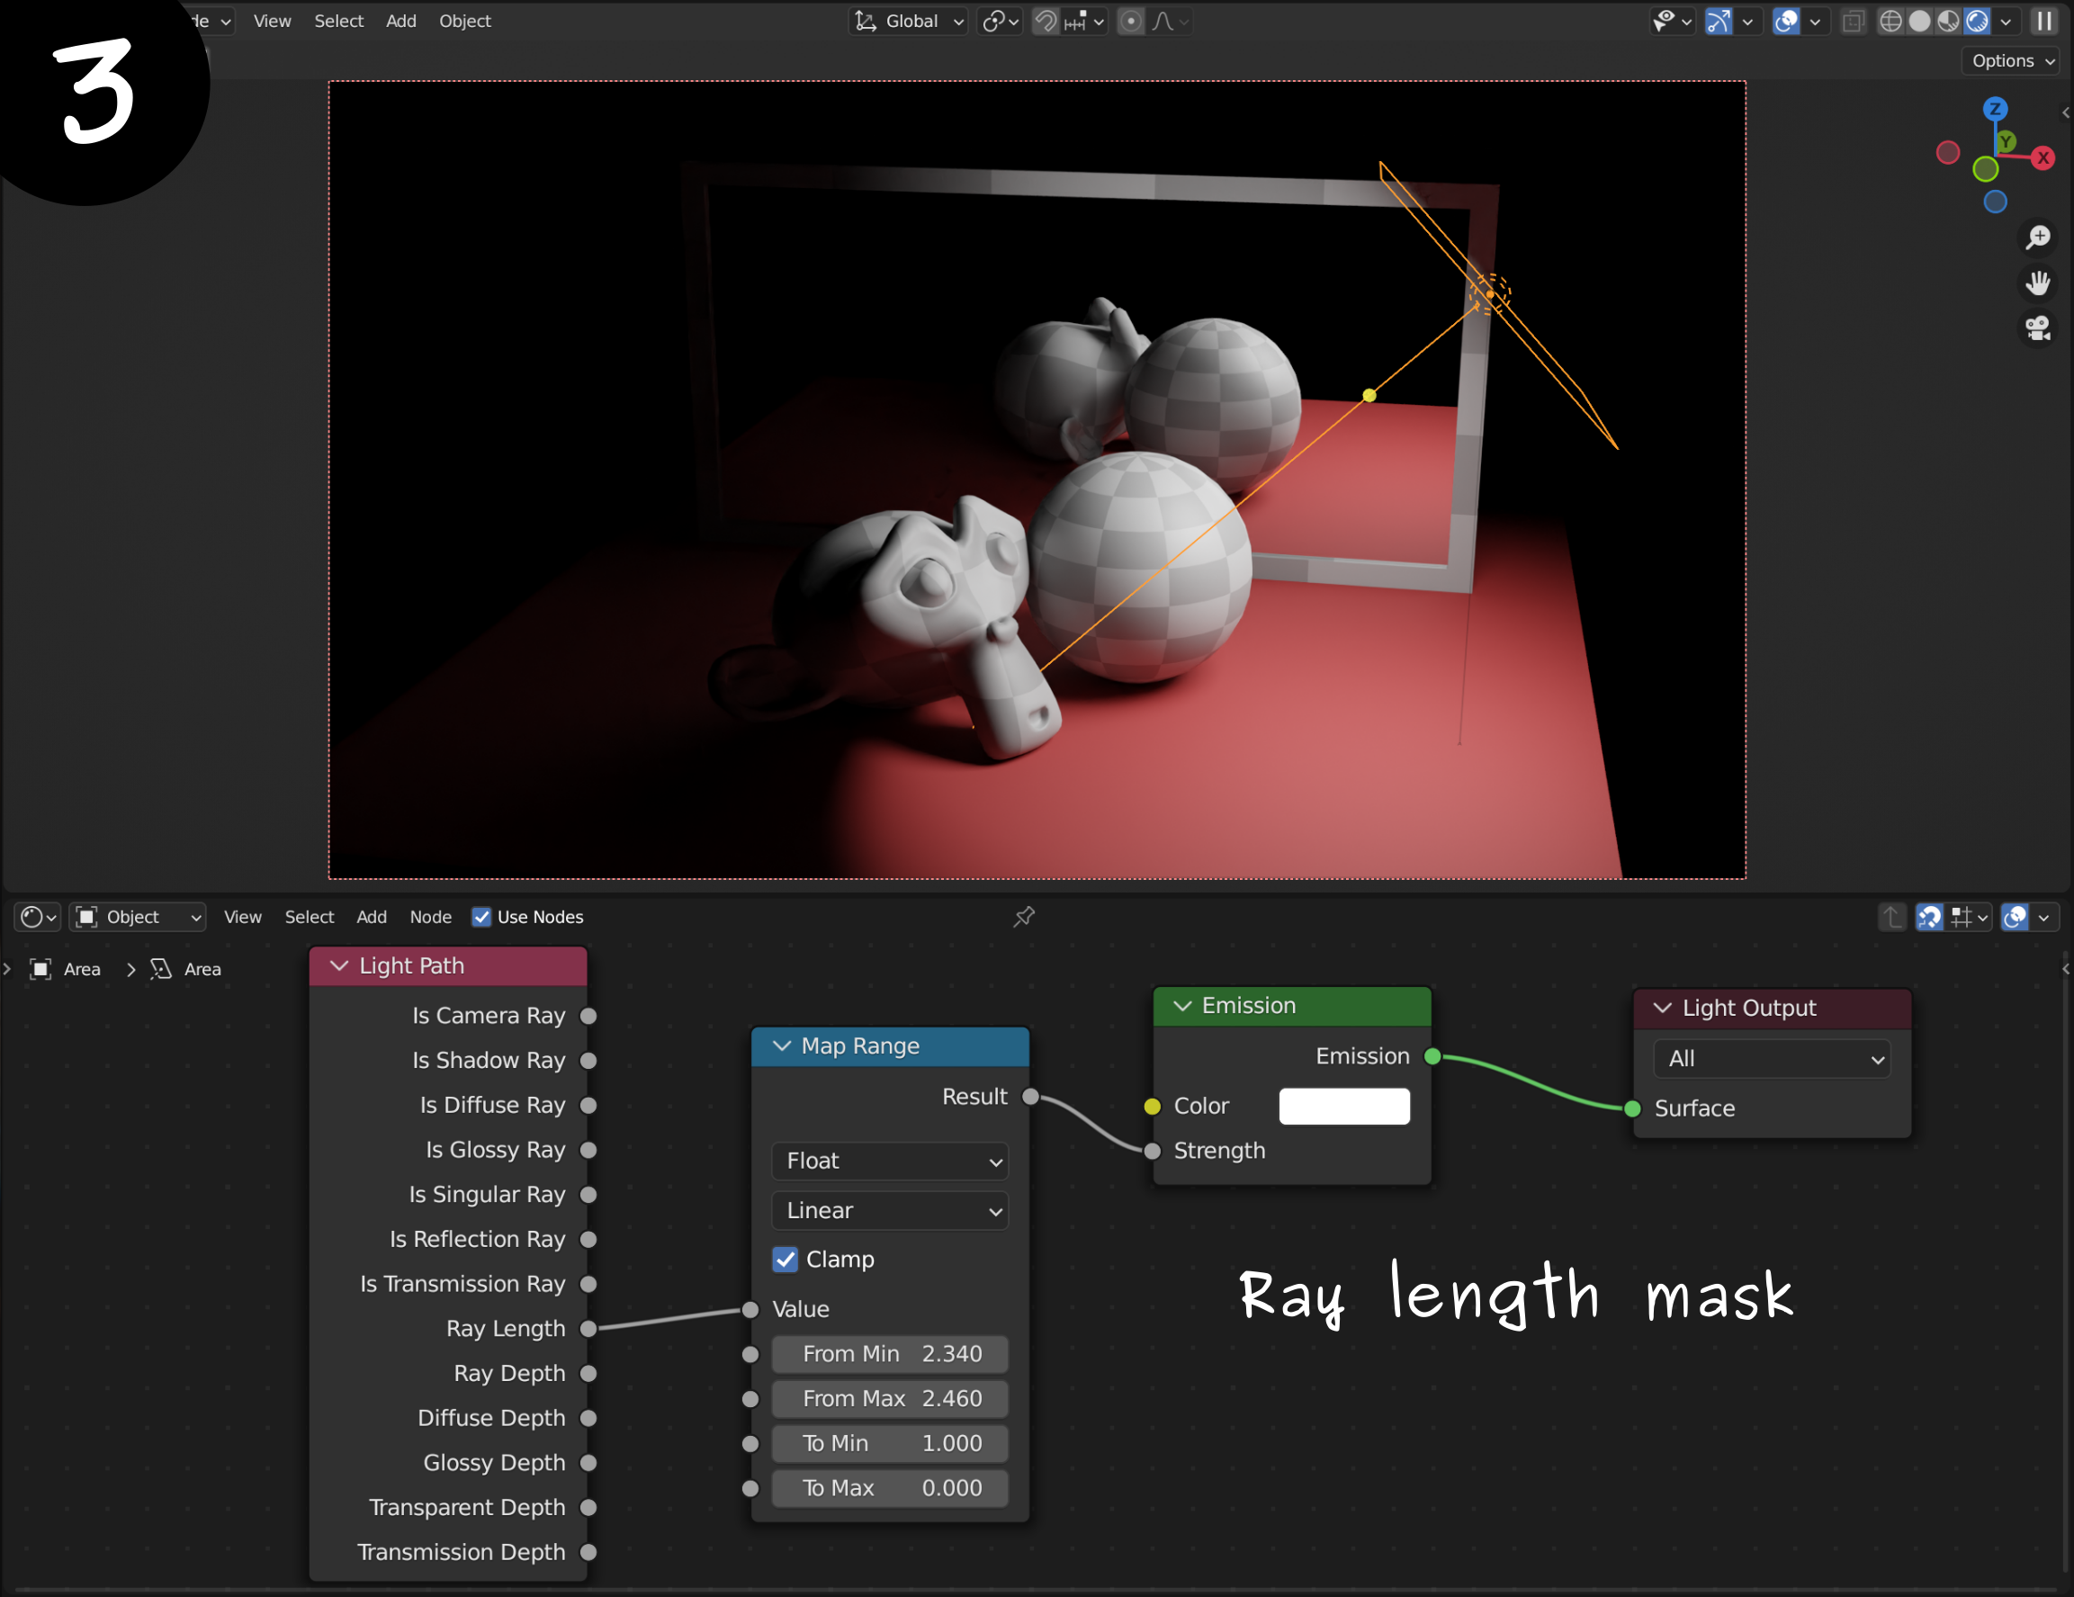Open the Object menu in the 3D viewport
The image size is (2074, 1597).
coord(464,21)
